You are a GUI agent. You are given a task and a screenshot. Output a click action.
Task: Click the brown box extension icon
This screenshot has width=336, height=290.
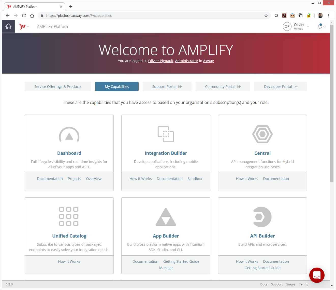293,16
